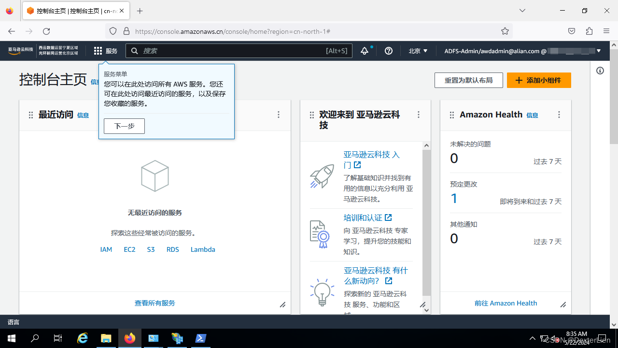Open Internet Explorer from taskbar
The width and height of the screenshot is (618, 348).
83,338
